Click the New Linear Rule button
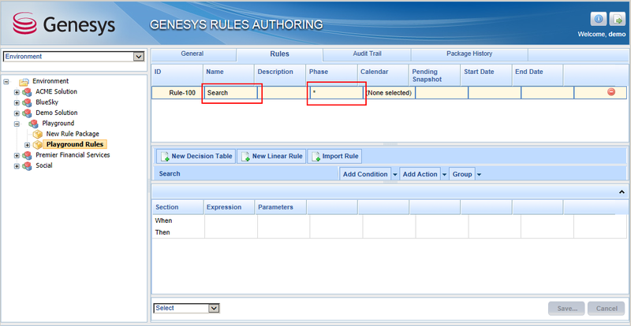The image size is (631, 326). point(271,156)
